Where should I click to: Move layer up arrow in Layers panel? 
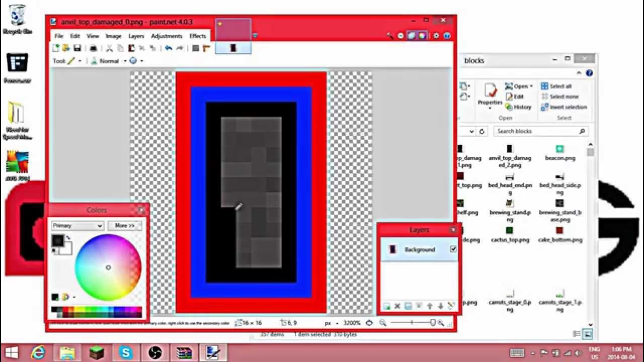(430, 306)
